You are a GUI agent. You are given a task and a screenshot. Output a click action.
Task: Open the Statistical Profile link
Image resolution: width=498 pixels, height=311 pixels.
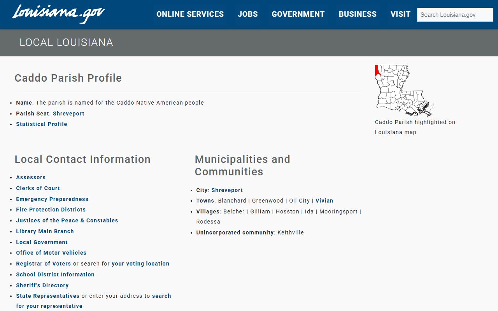coord(42,124)
